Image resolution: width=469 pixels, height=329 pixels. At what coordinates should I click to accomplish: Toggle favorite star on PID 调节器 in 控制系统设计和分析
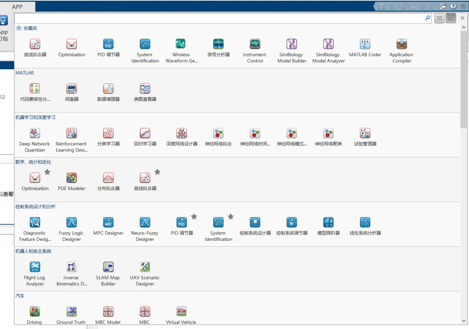194,216
